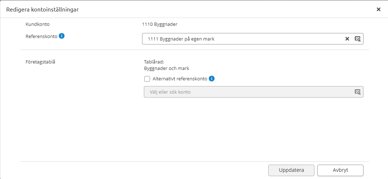Cancel with the Avbryt button
Image resolution: width=388 pixels, height=179 pixels.
pyautogui.click(x=340, y=170)
